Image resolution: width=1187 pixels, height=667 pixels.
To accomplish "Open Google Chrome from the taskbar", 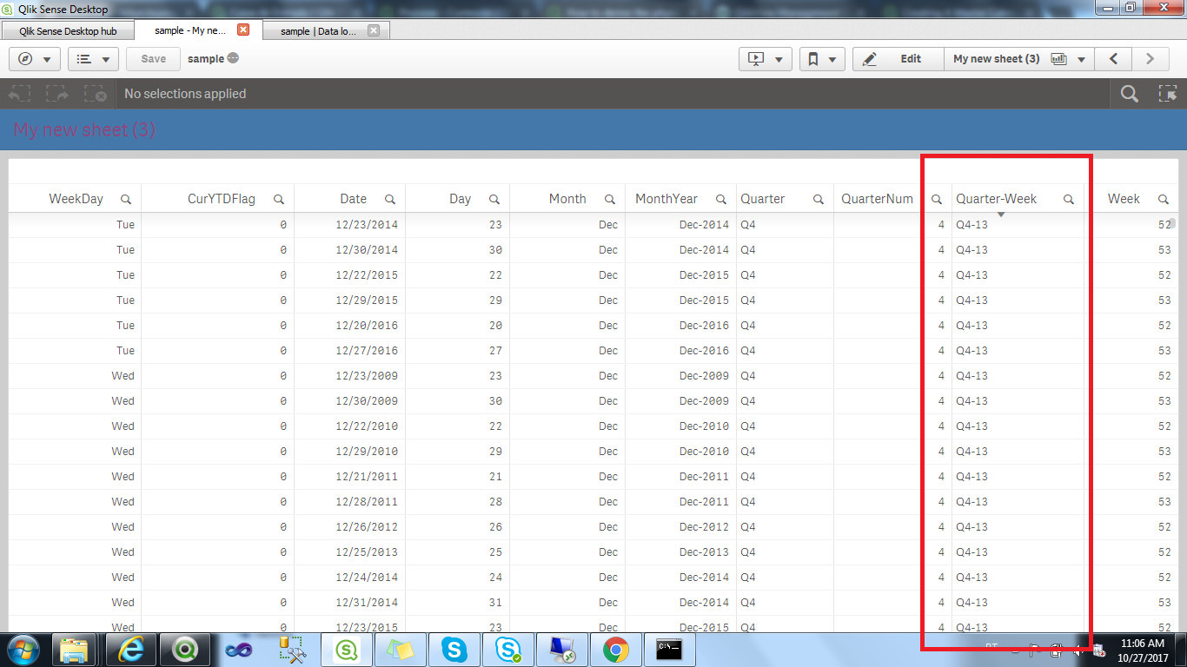I will 616,650.
